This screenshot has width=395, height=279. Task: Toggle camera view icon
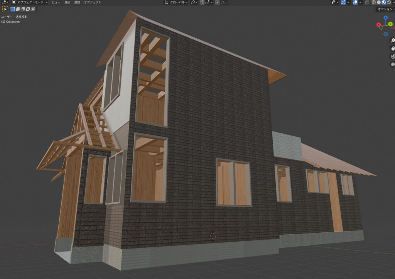tap(393, 56)
